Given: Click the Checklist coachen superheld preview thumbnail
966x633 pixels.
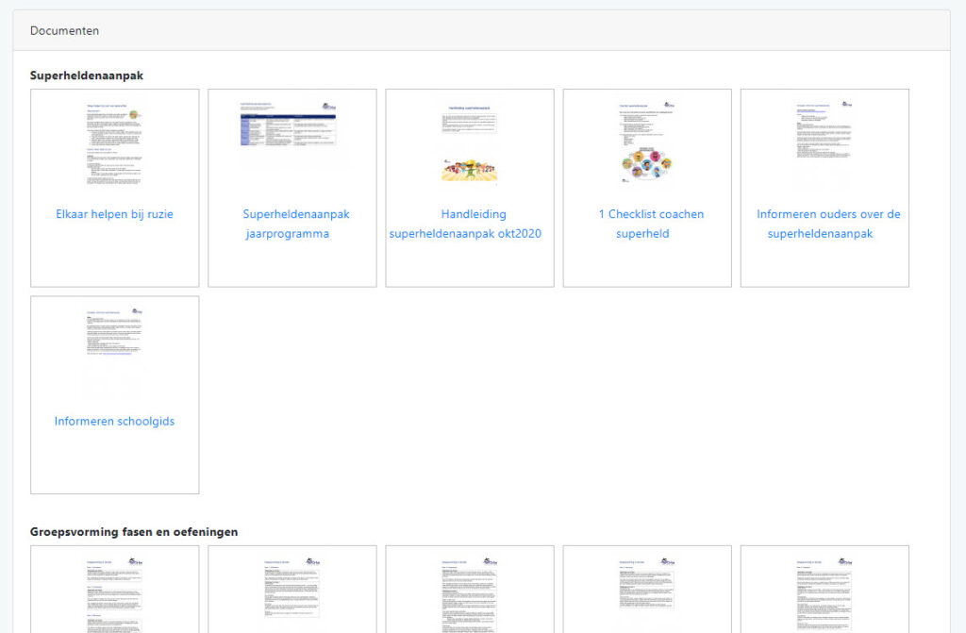Looking at the screenshot, I should 647,143.
